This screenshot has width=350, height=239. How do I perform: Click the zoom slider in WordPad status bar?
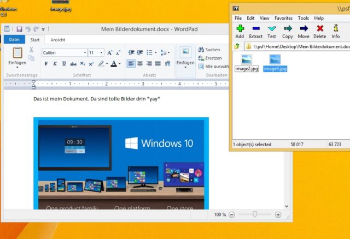pos(254,215)
